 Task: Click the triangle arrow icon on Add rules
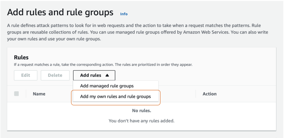107,75
